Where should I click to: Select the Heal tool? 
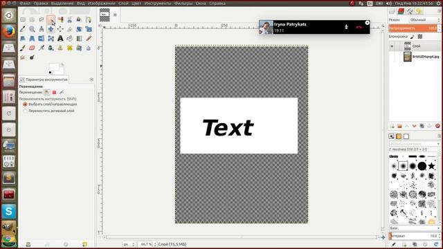tap(70, 48)
